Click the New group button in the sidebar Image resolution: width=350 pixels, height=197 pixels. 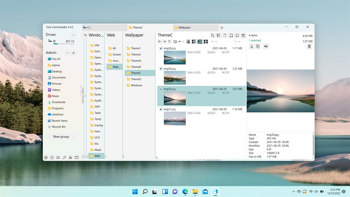coord(62,136)
